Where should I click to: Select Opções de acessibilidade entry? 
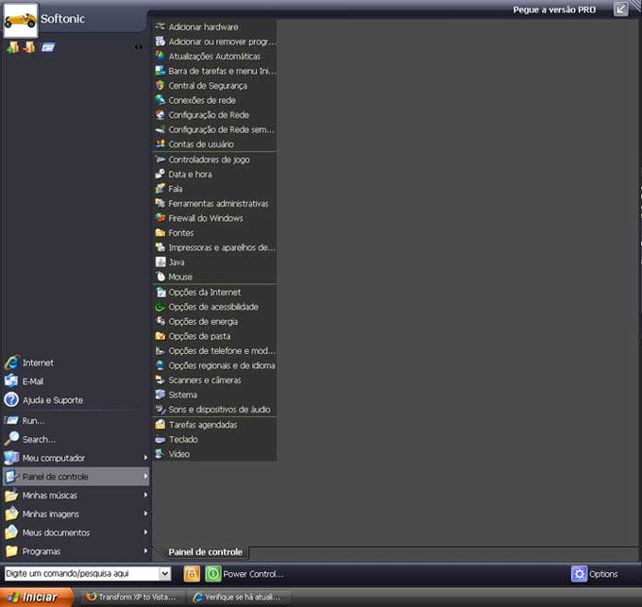tap(215, 307)
